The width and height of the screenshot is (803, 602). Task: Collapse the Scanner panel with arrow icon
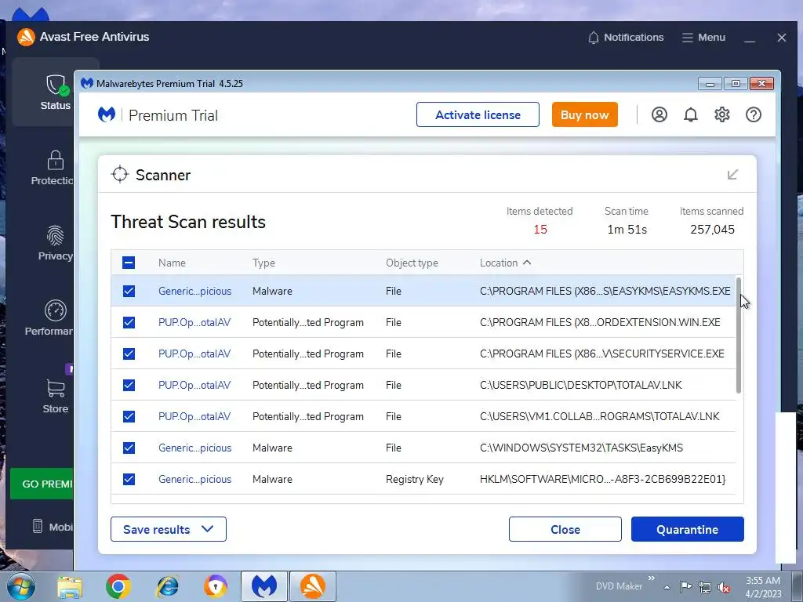point(733,175)
